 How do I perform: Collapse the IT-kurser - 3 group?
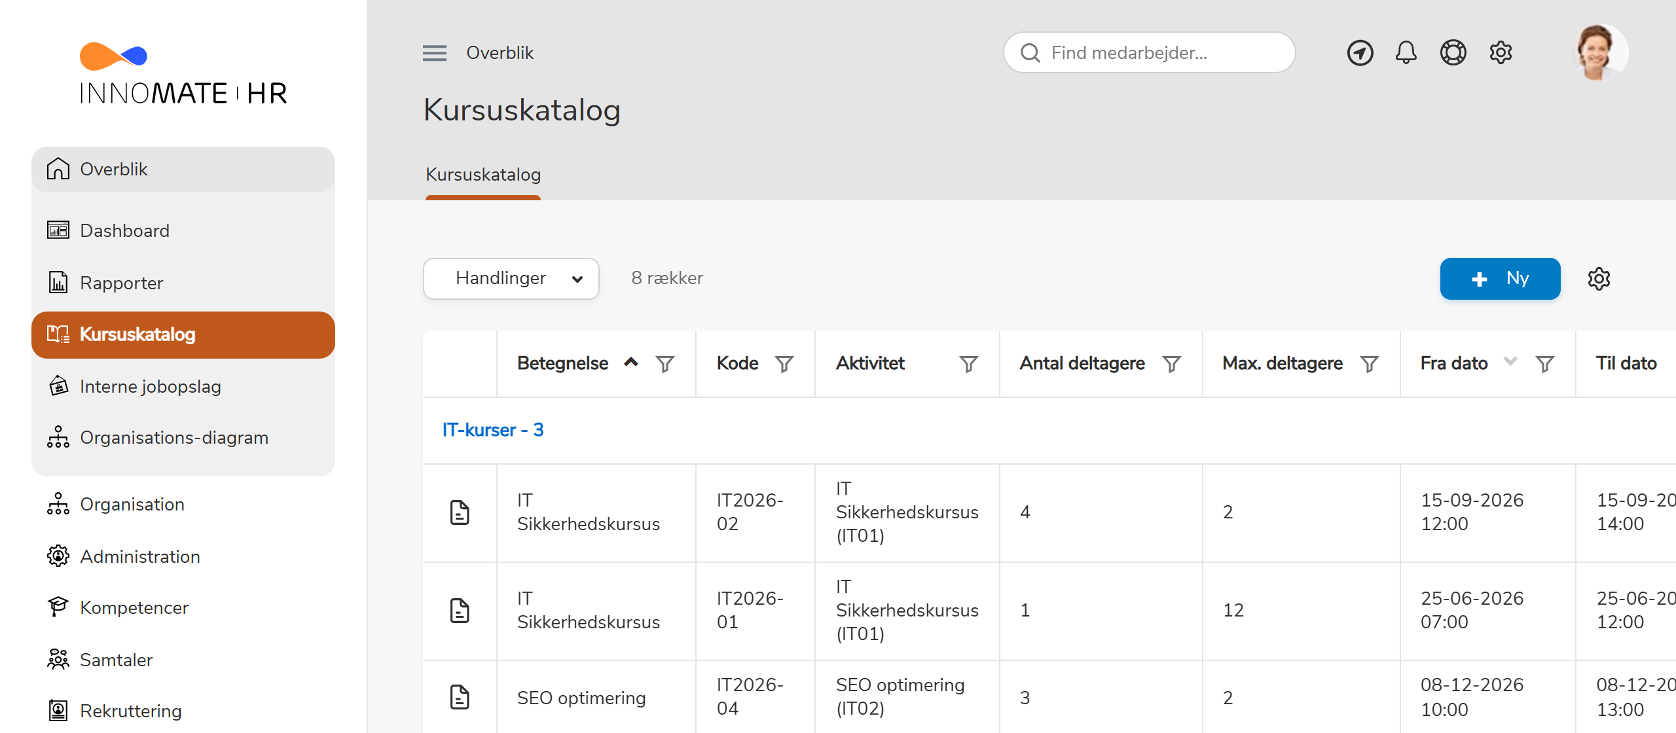coord(492,430)
